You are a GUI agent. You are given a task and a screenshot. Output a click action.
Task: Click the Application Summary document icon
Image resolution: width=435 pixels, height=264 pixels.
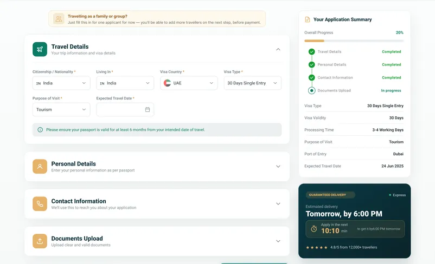[x=308, y=19]
